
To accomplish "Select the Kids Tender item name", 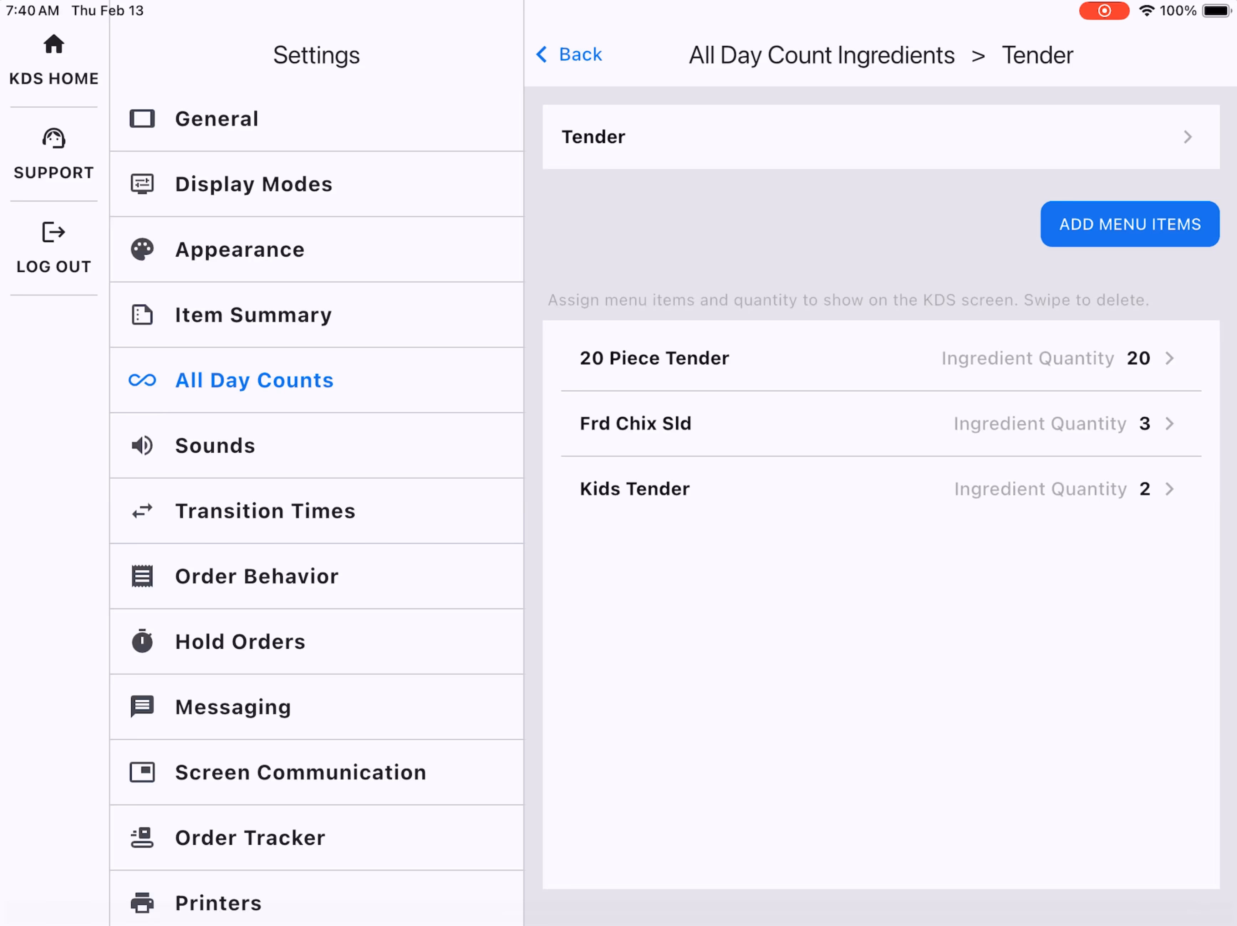I will coord(635,489).
